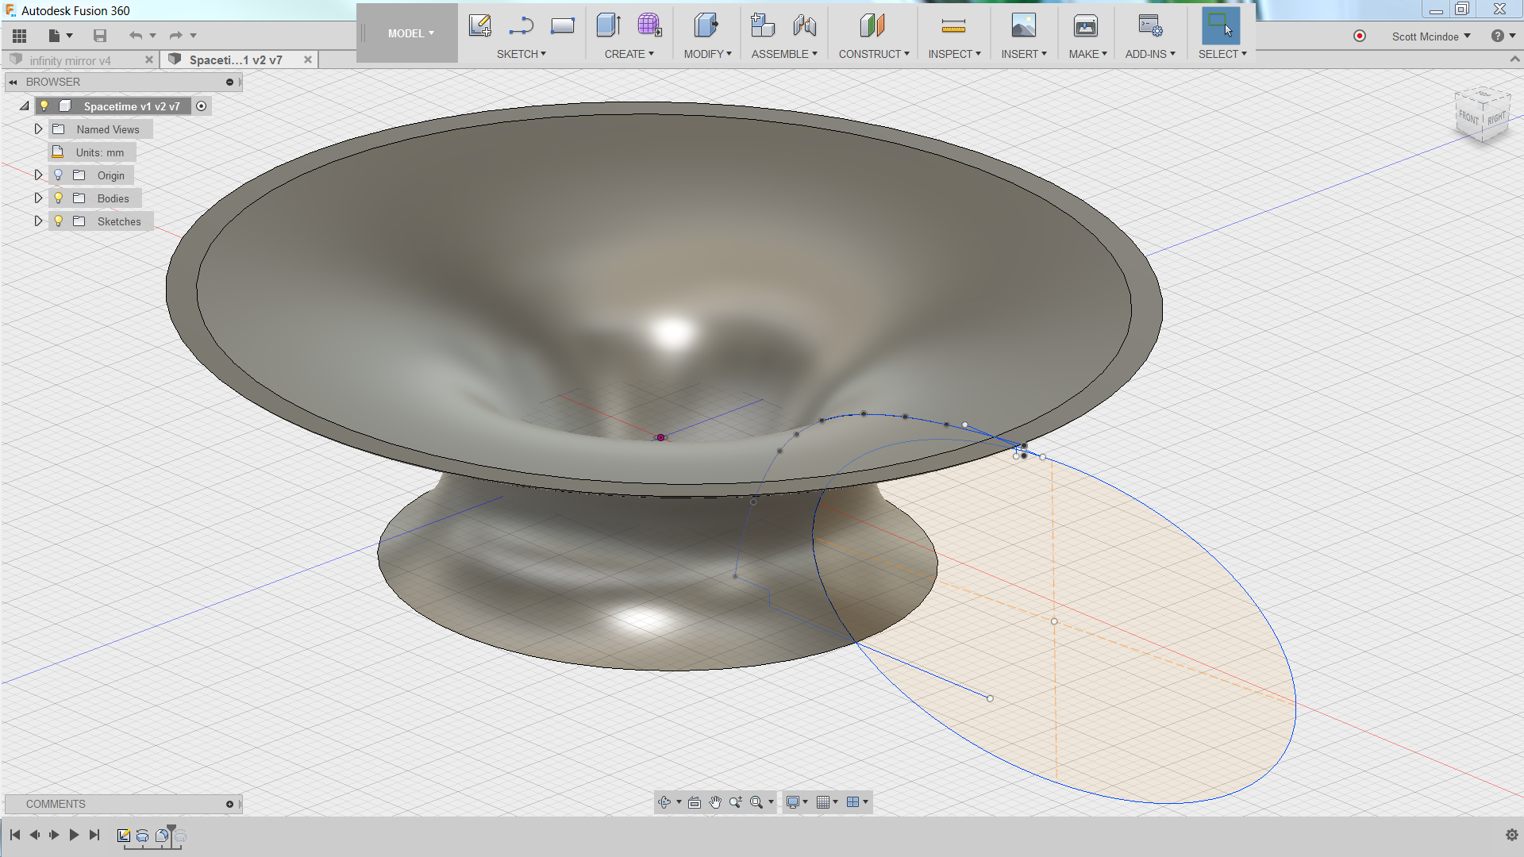The image size is (1524, 857).
Task: Open Scott Mcindoe account menu
Action: point(1431,37)
